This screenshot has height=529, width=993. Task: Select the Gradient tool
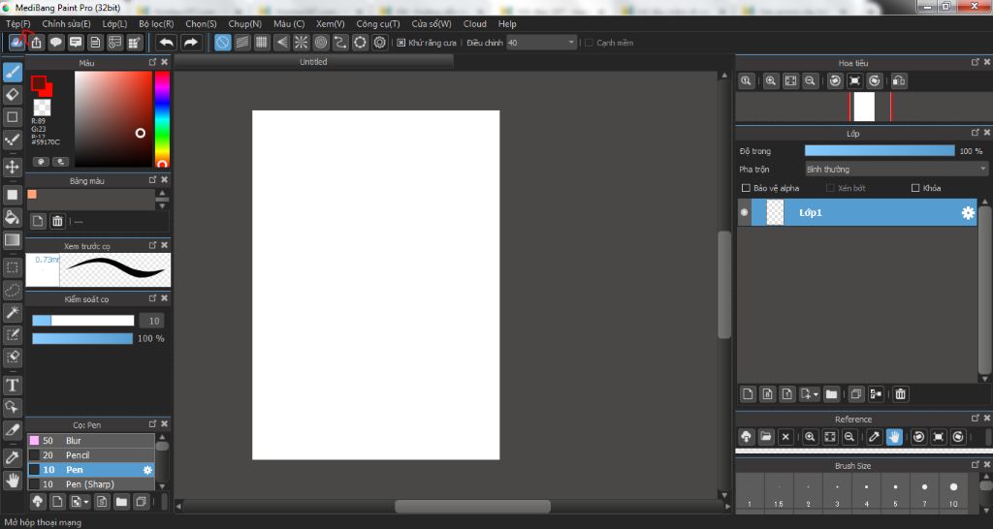coord(12,240)
